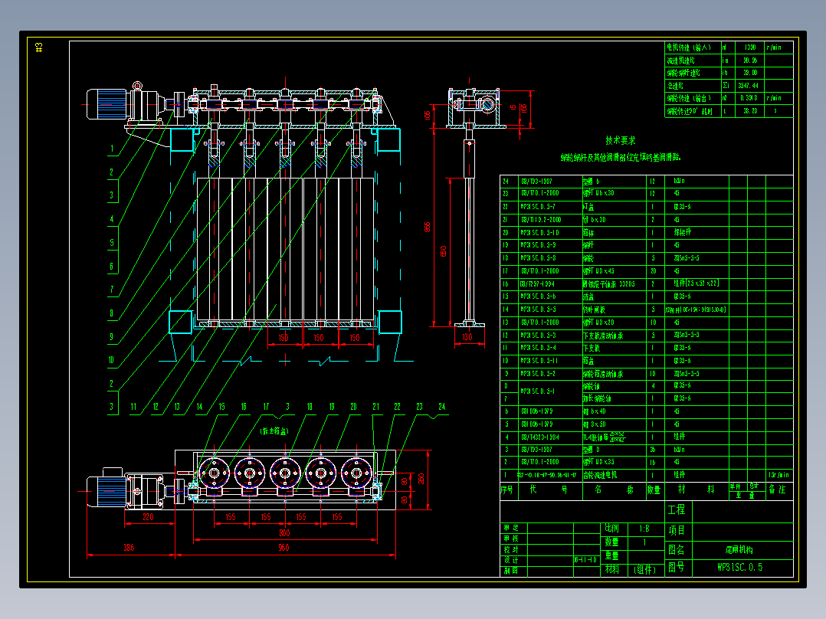The image size is (826, 619).
Task: Click the middle worm gear in plan view
Action: (x=285, y=473)
